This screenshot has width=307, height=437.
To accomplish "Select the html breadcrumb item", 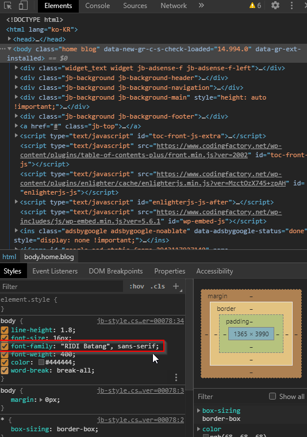I will click(9, 257).
